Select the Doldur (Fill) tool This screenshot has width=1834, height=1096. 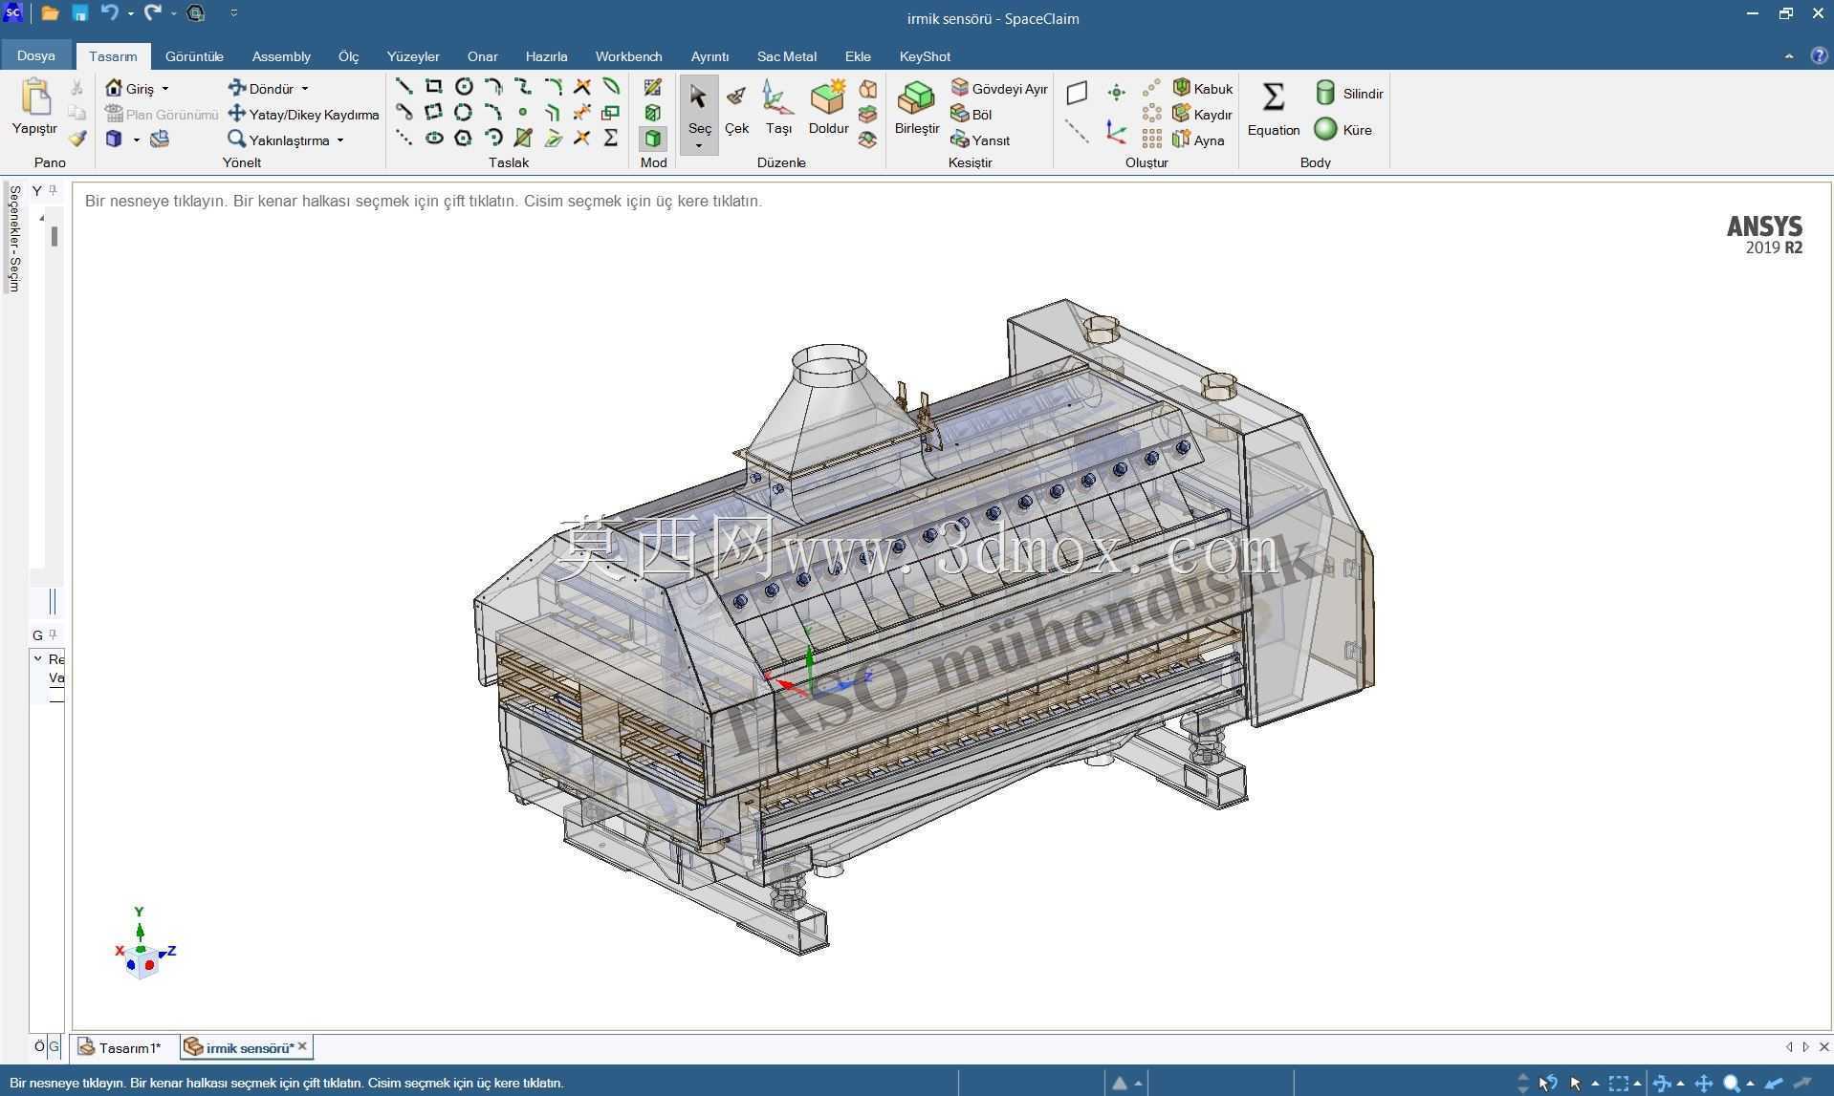pyautogui.click(x=828, y=107)
